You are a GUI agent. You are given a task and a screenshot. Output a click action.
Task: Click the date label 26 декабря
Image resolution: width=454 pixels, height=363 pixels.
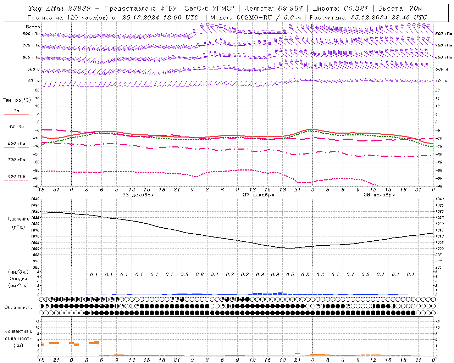pos(138,195)
